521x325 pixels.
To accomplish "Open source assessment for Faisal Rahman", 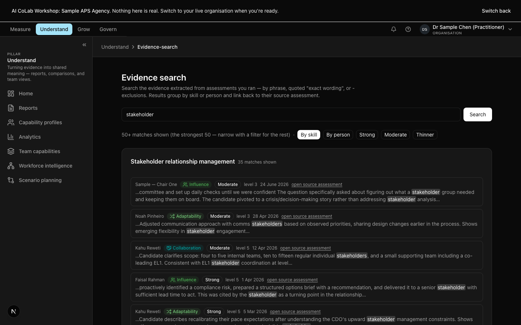I will click(292, 280).
